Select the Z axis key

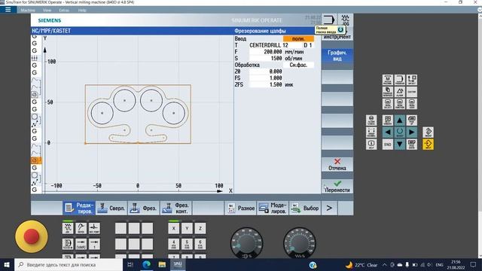coord(200,228)
